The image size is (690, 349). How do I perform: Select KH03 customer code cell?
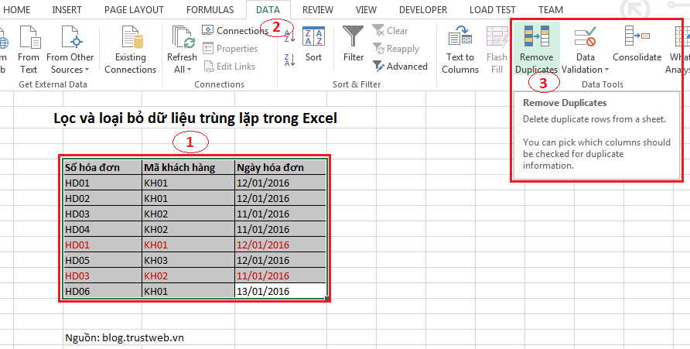(188, 260)
